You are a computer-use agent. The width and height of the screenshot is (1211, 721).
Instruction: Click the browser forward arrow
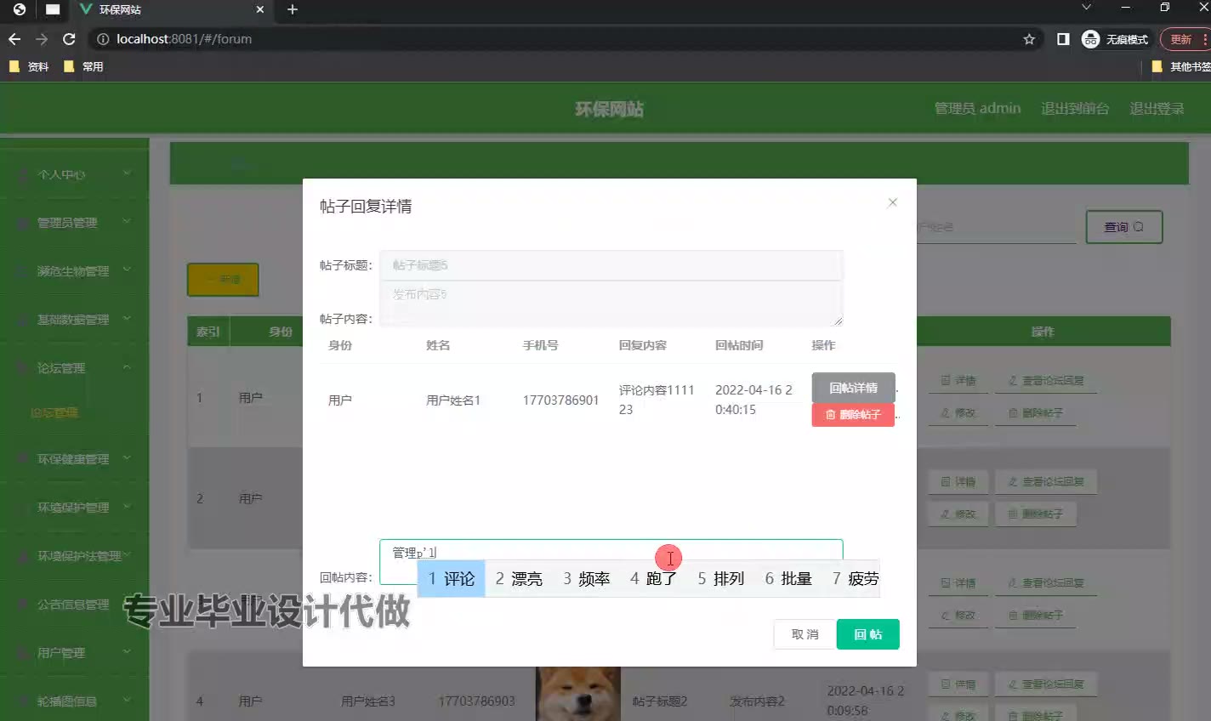click(42, 39)
